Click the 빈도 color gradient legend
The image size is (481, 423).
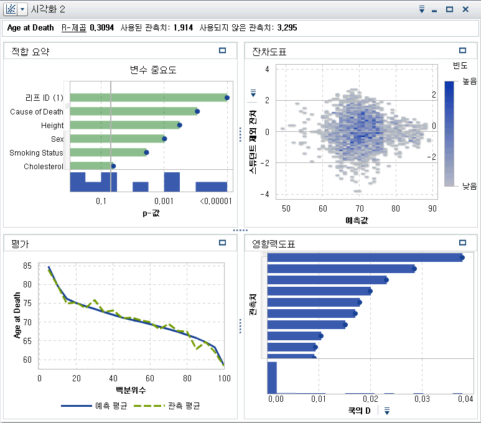click(449, 133)
